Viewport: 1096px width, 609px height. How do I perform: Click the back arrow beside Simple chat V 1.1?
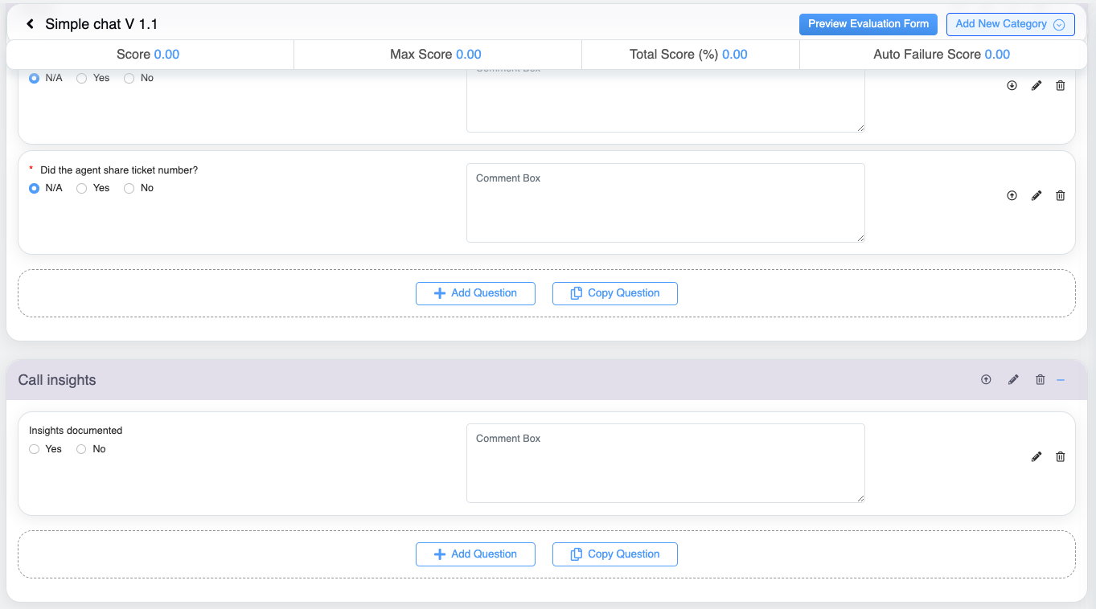pos(31,24)
